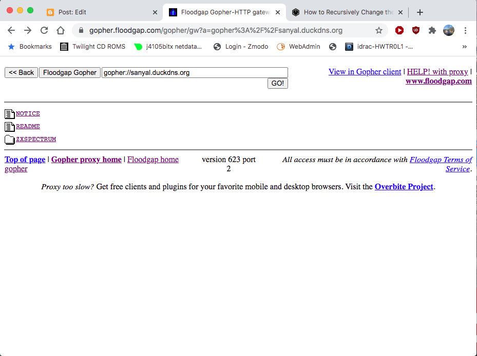The image size is (477, 356).
Task: Open the Floodgap Terms of Service link
Action: pyautogui.click(x=441, y=160)
